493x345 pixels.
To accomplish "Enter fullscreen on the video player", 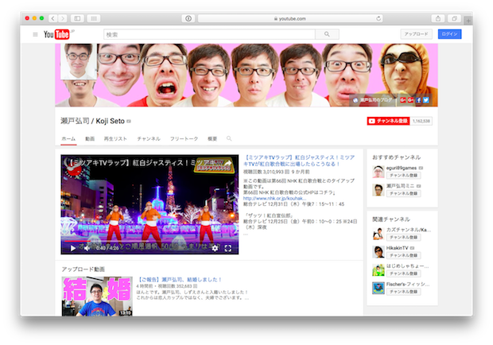I will coord(228,248).
